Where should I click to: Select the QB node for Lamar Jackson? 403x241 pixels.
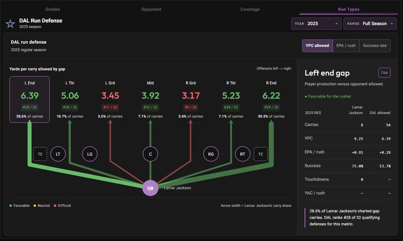[x=150, y=188]
